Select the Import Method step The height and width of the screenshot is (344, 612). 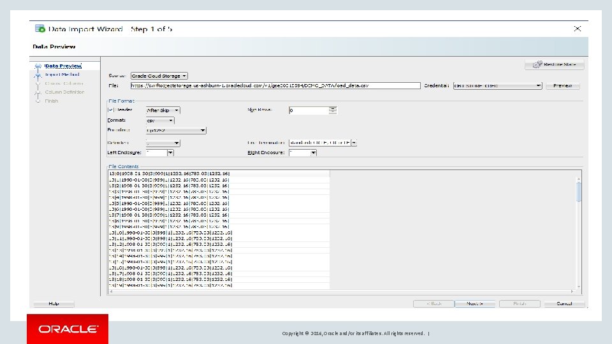(62, 75)
